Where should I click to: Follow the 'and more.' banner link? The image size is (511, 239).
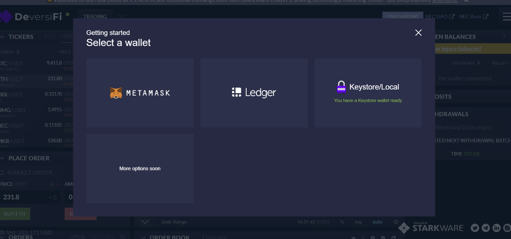pos(445,1)
